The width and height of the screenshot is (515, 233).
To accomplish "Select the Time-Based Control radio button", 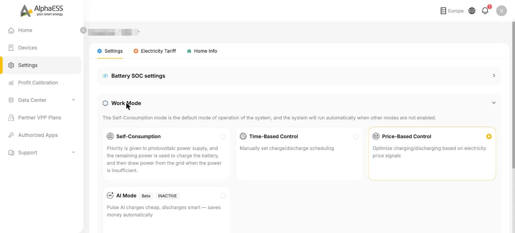I will click(356, 137).
